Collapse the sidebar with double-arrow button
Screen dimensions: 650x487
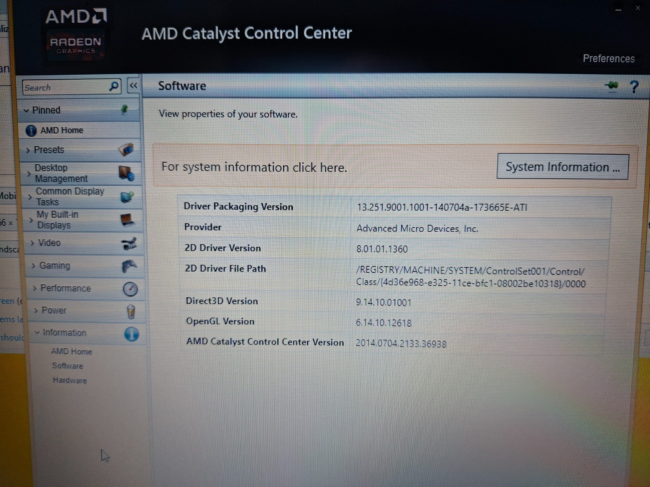(133, 86)
